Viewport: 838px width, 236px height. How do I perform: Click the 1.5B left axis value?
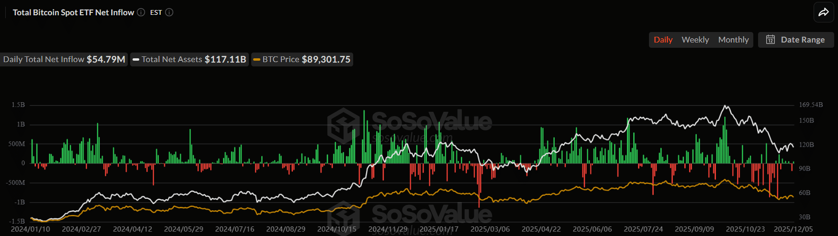[x=18, y=105]
